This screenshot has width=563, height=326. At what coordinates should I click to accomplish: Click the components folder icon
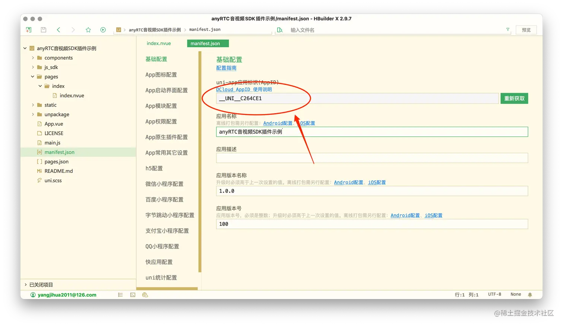[x=39, y=58]
